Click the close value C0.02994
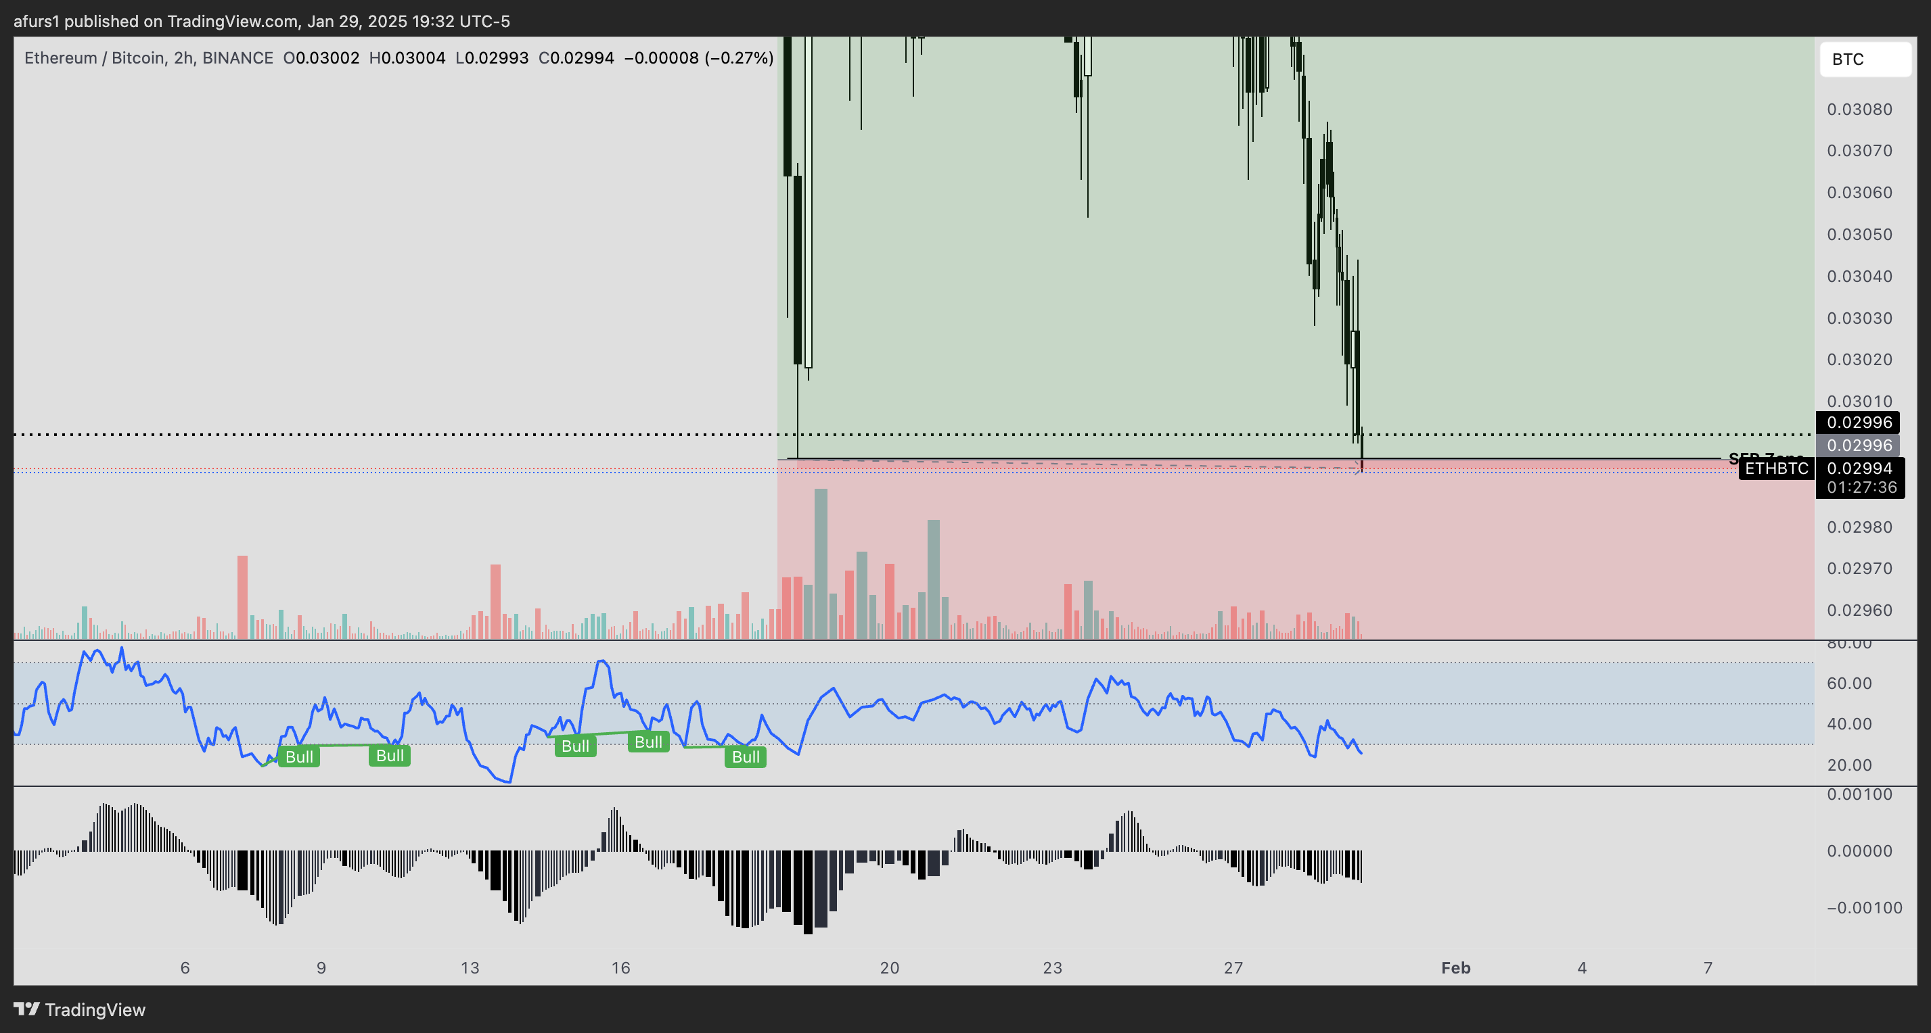This screenshot has height=1033, width=1931. point(576,57)
